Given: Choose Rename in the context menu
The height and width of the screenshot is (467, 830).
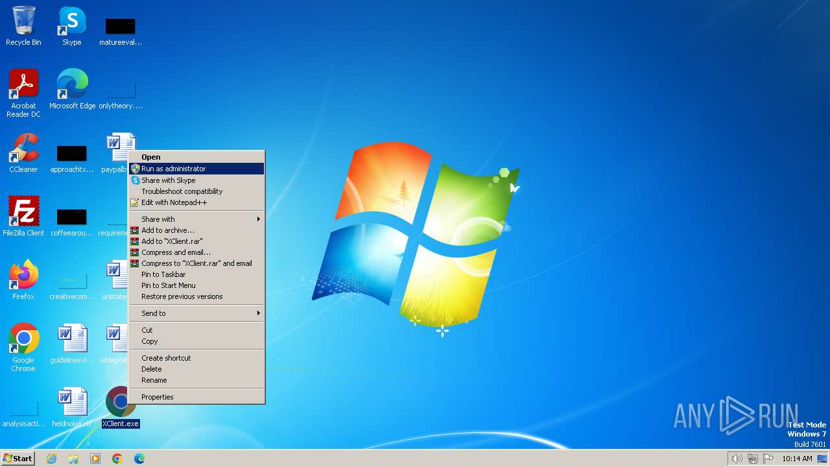Looking at the screenshot, I should click(196, 380).
